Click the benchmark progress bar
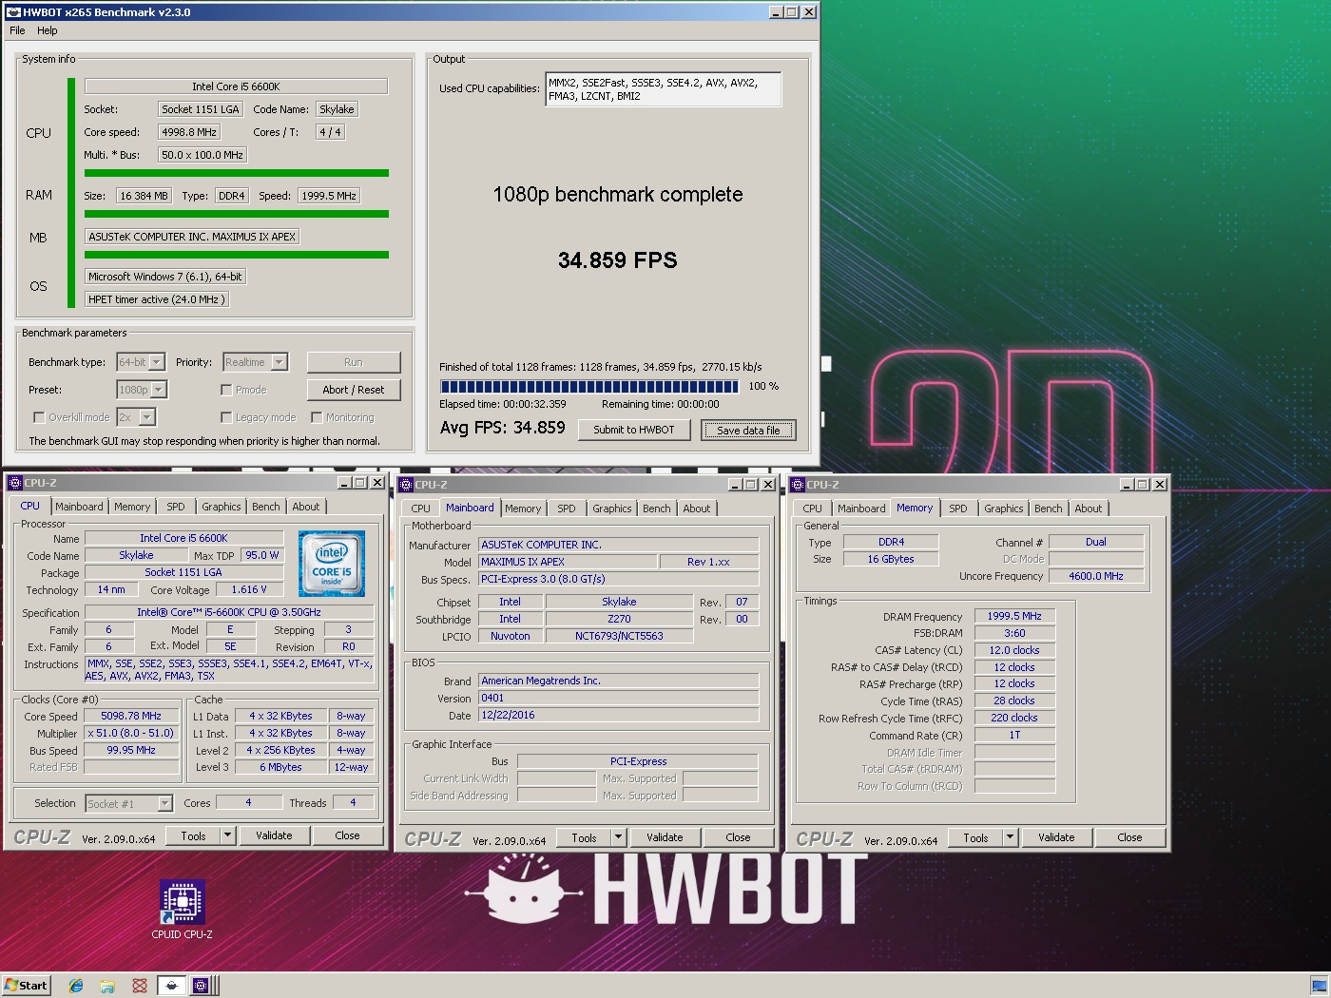This screenshot has width=1331, height=998. (589, 387)
